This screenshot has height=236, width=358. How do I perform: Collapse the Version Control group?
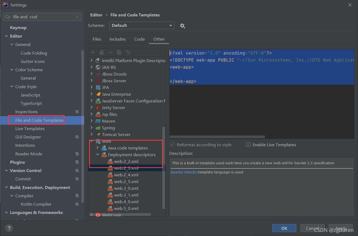pyautogui.click(x=6, y=171)
